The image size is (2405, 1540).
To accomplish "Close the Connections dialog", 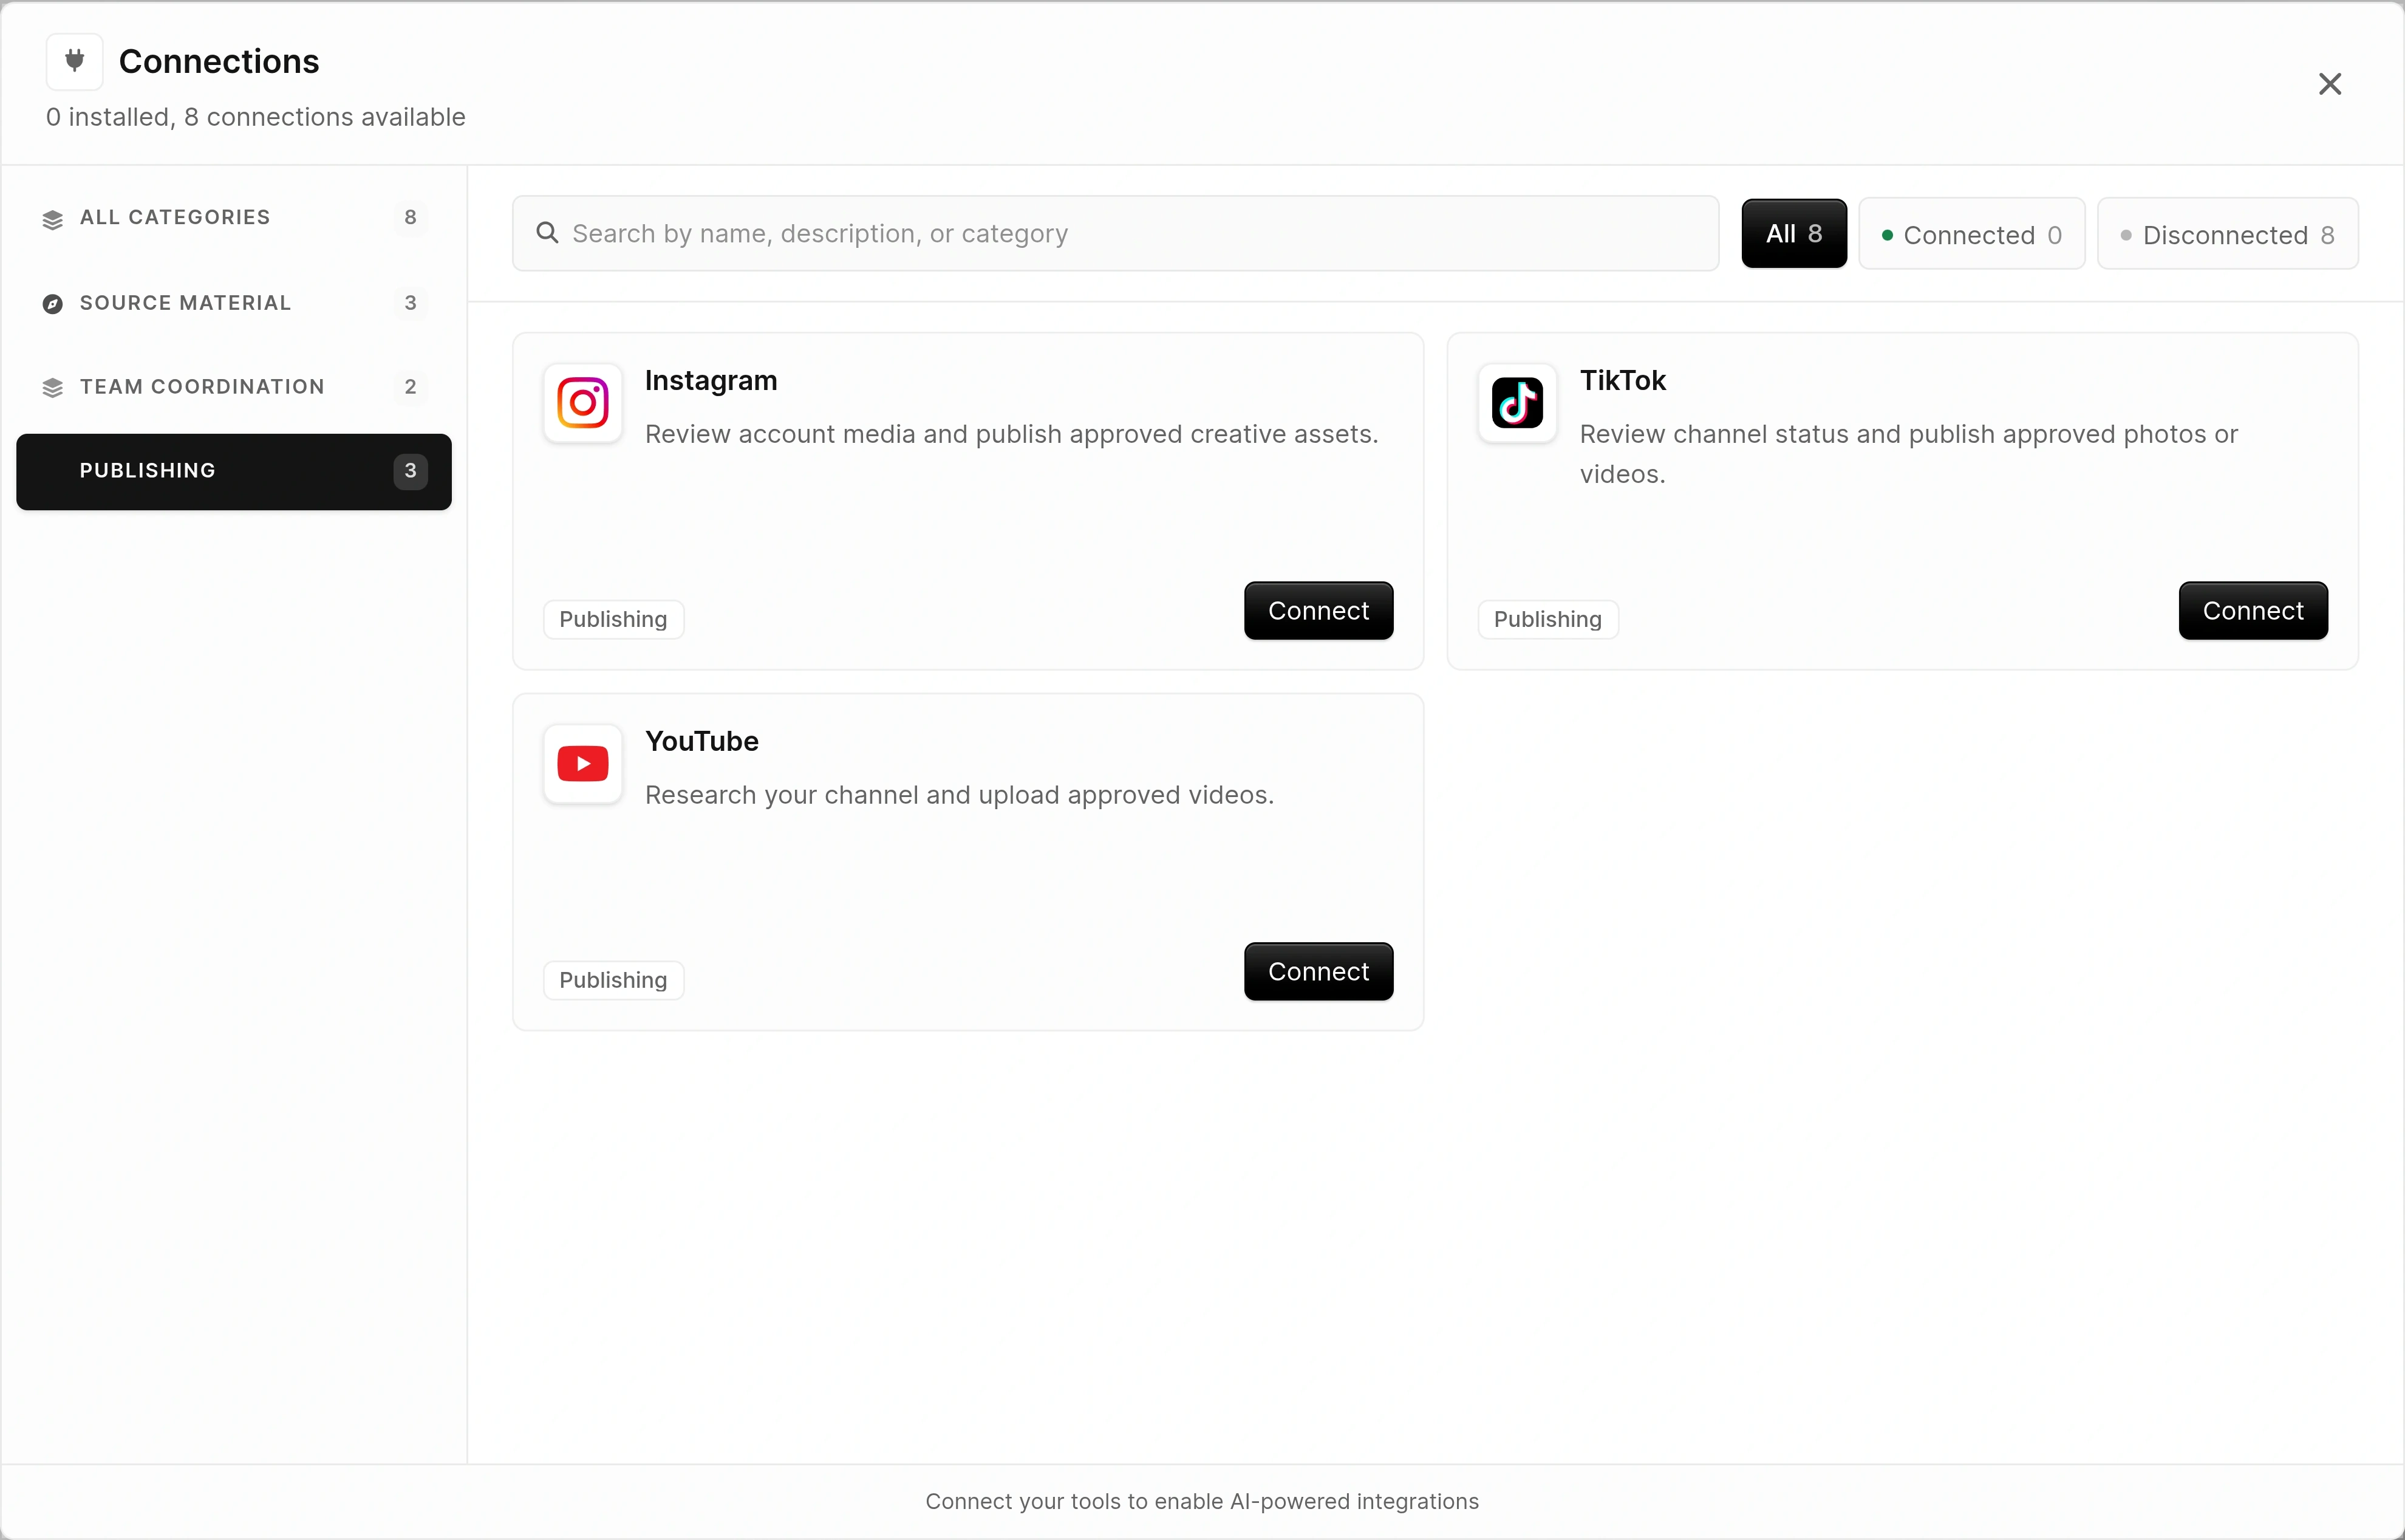I will click(x=2329, y=84).
